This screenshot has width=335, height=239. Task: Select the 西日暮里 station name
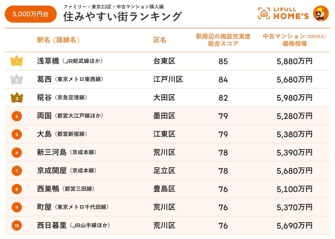pyautogui.click(x=52, y=226)
